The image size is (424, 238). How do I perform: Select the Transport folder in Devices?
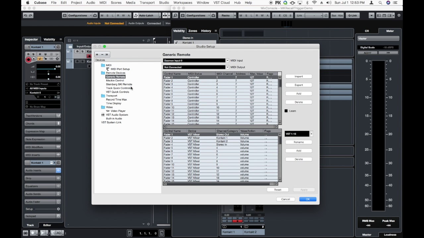[x=112, y=96]
